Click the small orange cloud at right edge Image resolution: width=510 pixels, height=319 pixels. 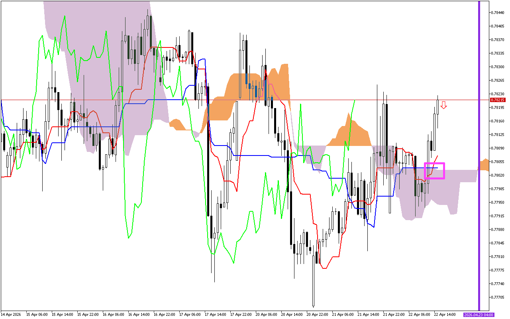pos(484,165)
